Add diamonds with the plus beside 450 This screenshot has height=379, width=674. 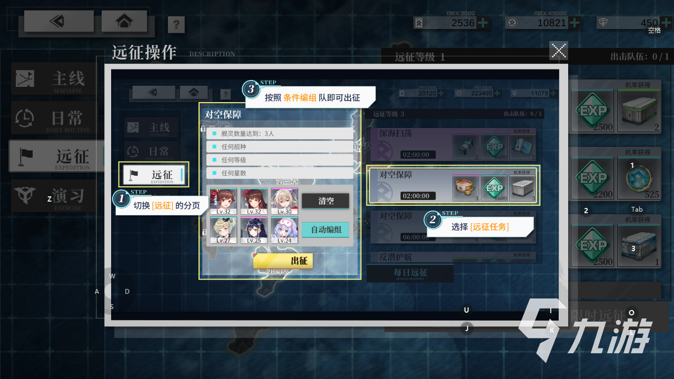click(x=666, y=23)
